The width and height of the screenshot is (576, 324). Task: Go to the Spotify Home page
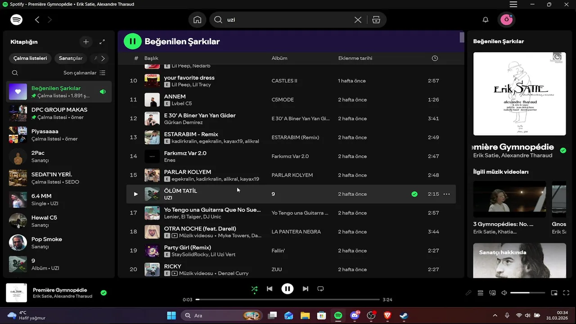[x=197, y=20]
